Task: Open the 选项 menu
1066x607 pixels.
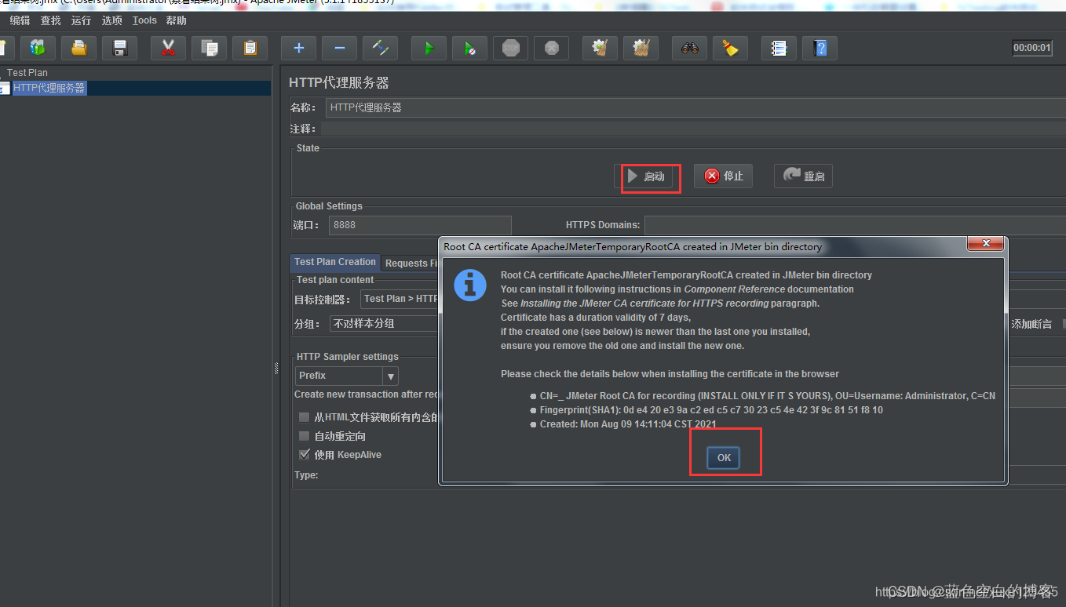Action: [111, 20]
